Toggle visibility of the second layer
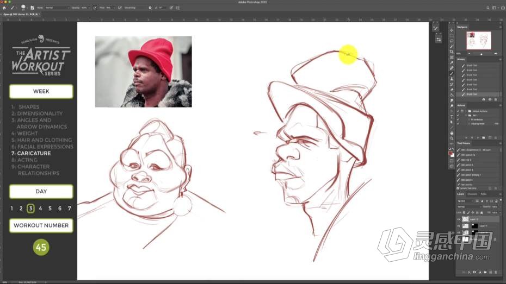This screenshot has width=506, height=284. click(459, 226)
